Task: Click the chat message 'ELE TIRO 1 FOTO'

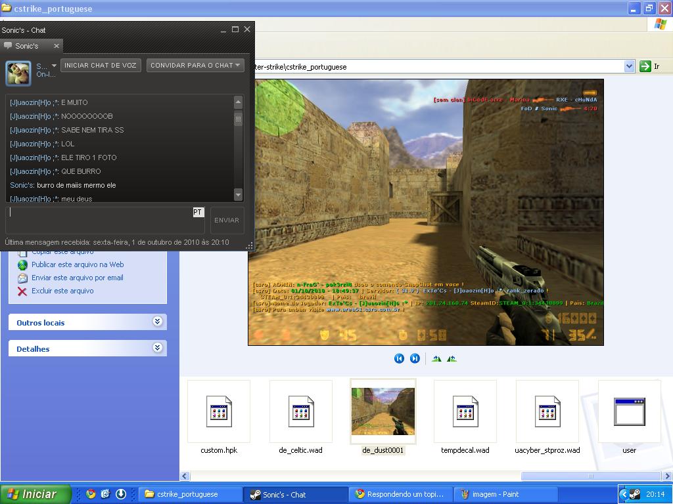Action: [x=89, y=157]
